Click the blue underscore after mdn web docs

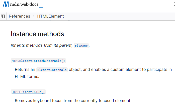click(41, 5)
